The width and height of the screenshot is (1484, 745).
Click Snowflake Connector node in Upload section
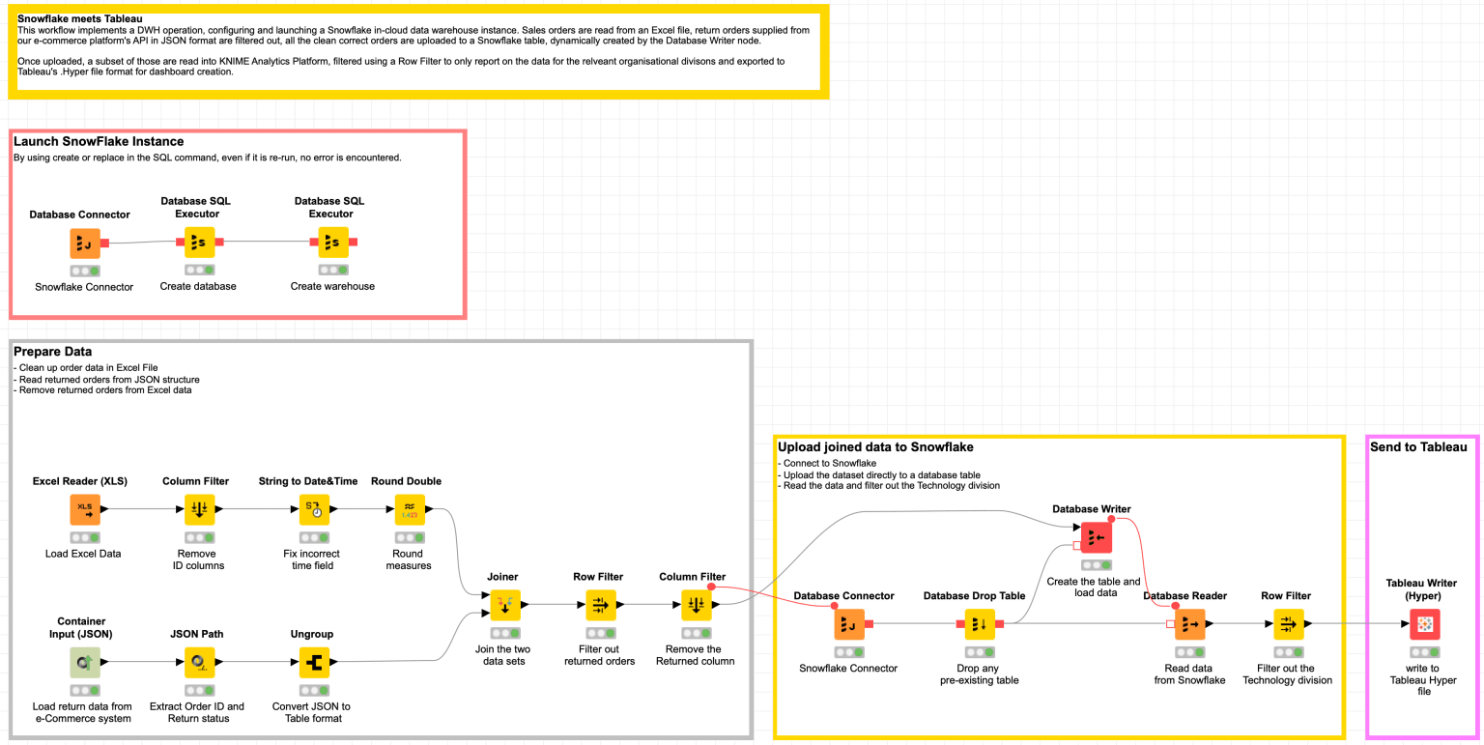coord(850,624)
